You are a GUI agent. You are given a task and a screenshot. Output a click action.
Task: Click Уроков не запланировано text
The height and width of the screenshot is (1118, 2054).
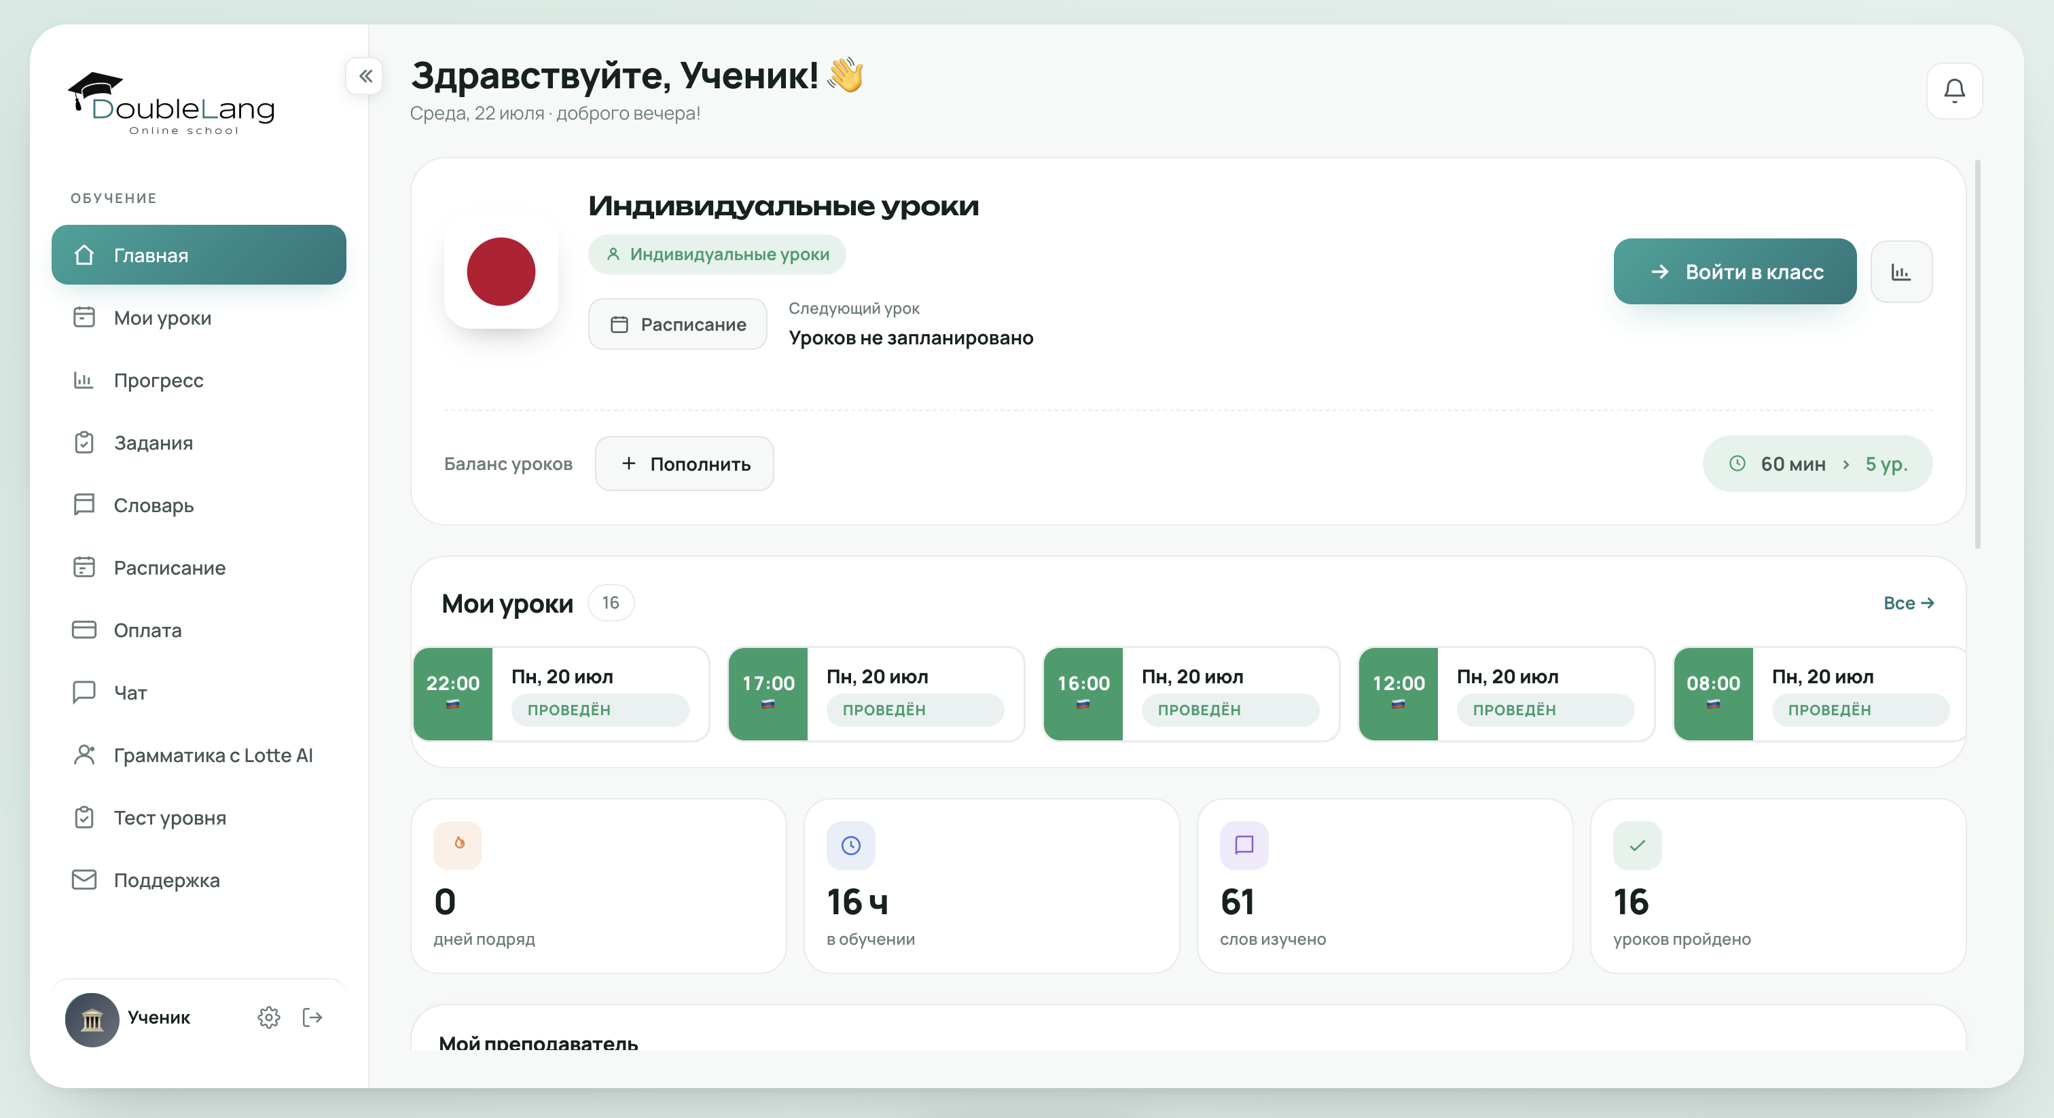pos(911,338)
